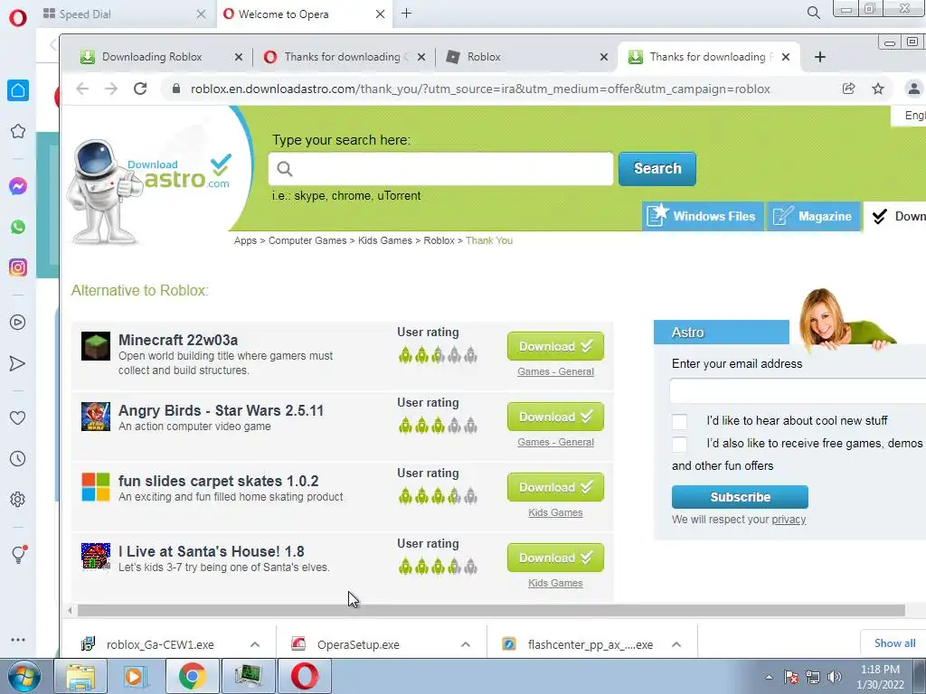This screenshot has height=694, width=926.
Task: Open Chrome profile avatar icon
Action: coord(913,89)
